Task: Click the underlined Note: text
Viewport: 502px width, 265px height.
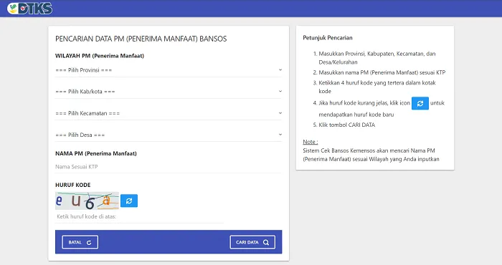Action: (x=311, y=142)
